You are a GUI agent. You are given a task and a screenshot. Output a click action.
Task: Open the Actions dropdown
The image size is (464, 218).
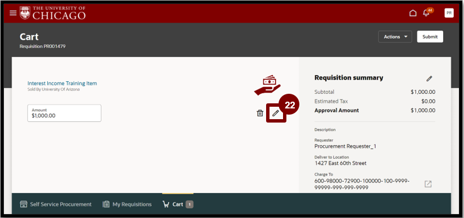[x=395, y=37]
